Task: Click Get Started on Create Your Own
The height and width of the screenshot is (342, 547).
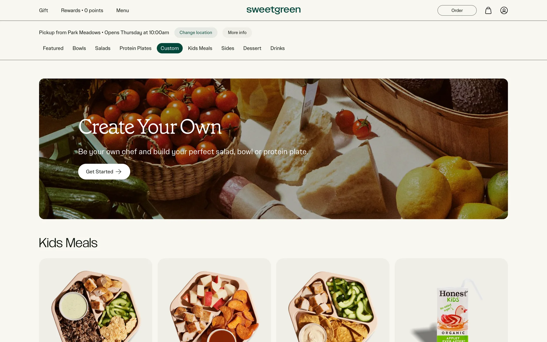Action: click(104, 172)
